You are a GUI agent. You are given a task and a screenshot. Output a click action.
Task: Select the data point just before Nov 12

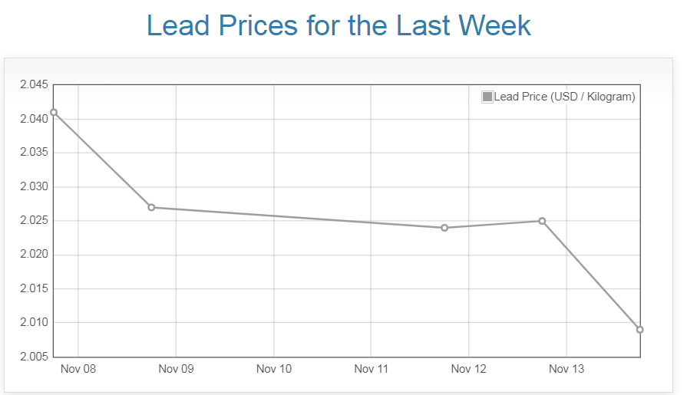(x=444, y=228)
